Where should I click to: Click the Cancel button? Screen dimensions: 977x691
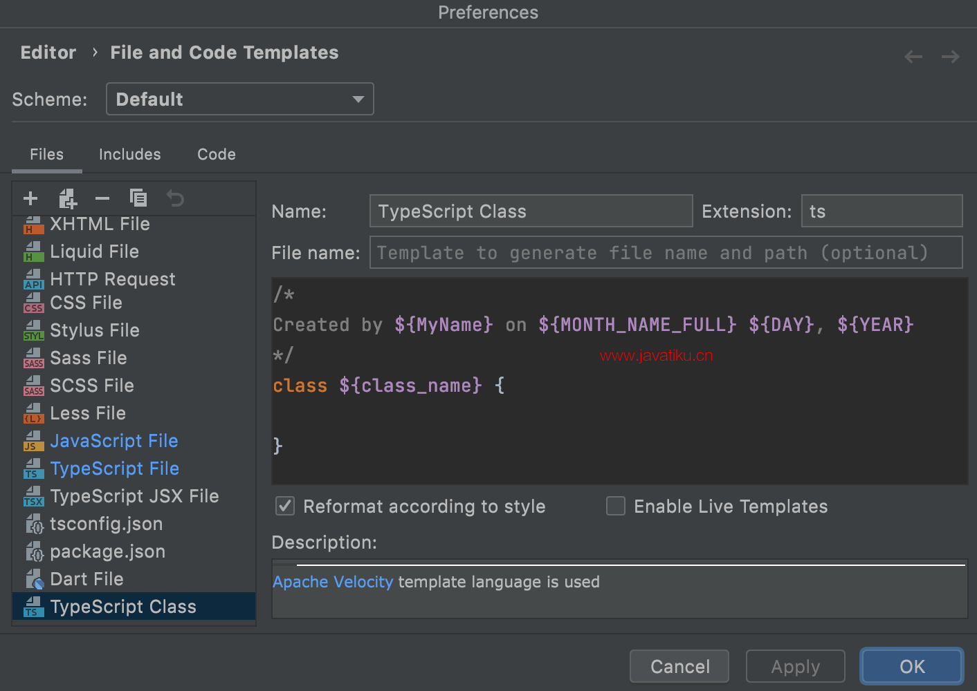pos(679,666)
